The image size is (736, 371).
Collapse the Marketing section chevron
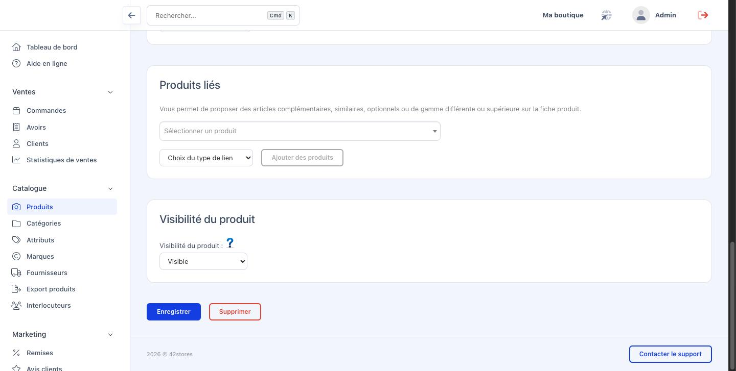point(110,334)
